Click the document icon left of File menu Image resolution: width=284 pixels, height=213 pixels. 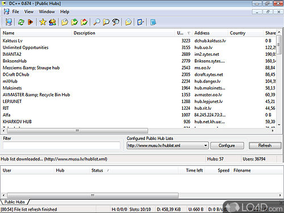coord(6,11)
